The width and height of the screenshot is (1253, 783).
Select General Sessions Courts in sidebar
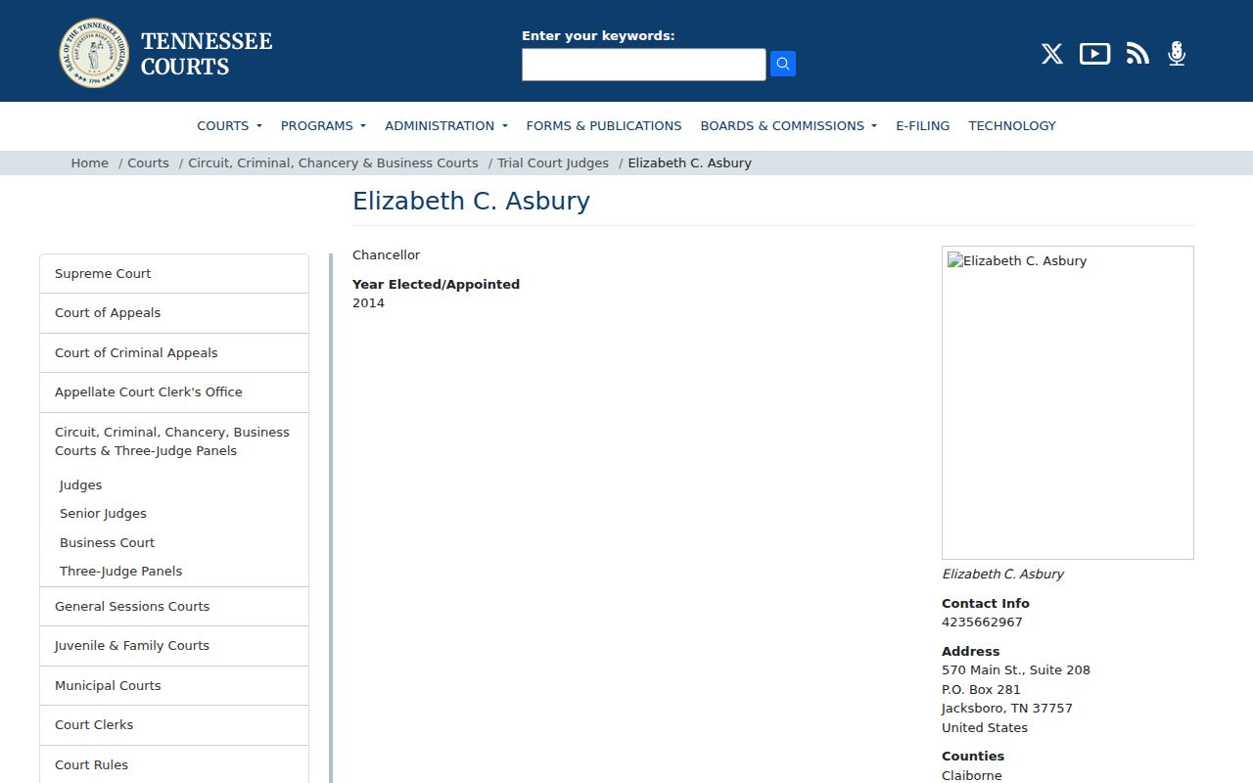click(174, 607)
